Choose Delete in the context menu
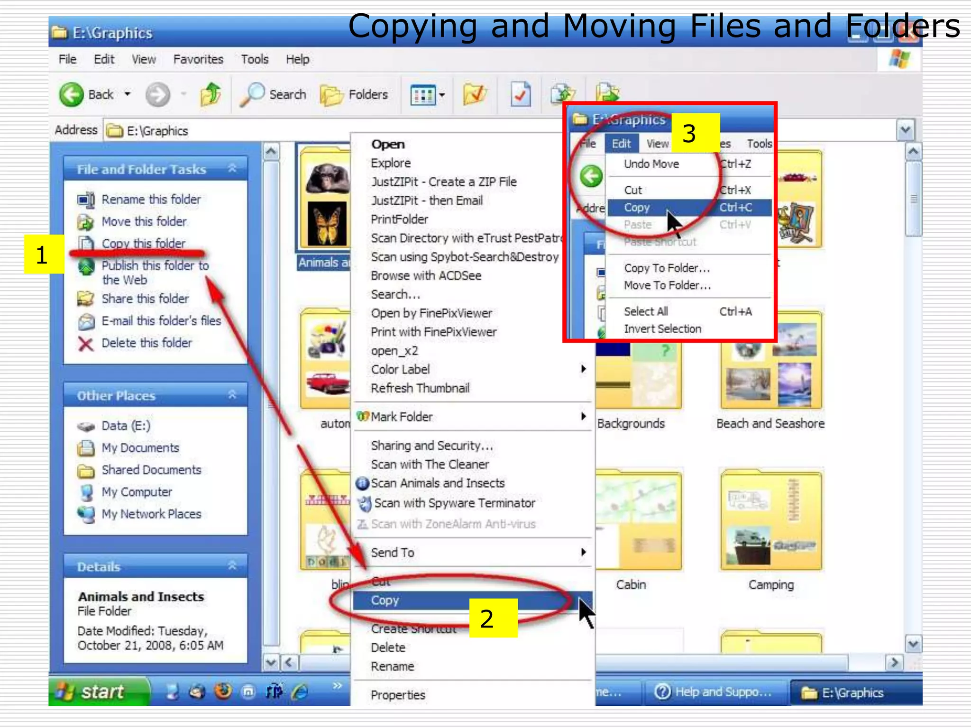Image resolution: width=971 pixels, height=728 pixels. click(x=474, y=648)
